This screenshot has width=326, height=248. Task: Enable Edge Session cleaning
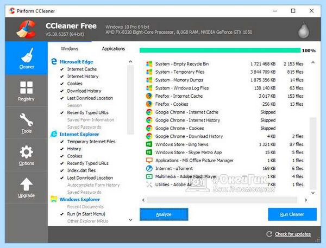pos(74,105)
